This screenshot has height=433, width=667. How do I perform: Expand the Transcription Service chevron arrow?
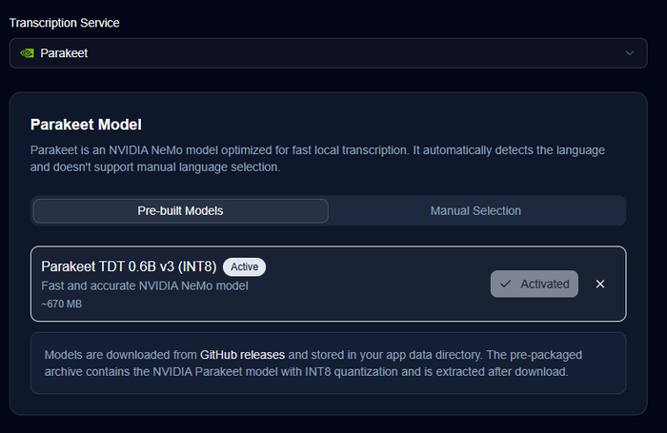click(x=629, y=53)
